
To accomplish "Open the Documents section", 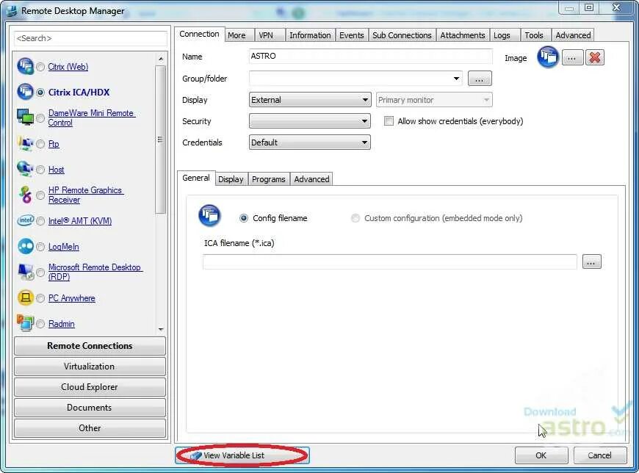I will pyautogui.click(x=90, y=408).
